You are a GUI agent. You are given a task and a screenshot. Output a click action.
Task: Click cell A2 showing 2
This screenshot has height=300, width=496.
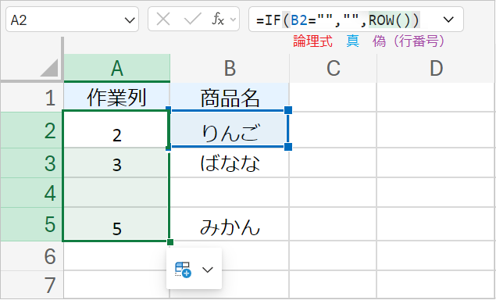point(116,130)
